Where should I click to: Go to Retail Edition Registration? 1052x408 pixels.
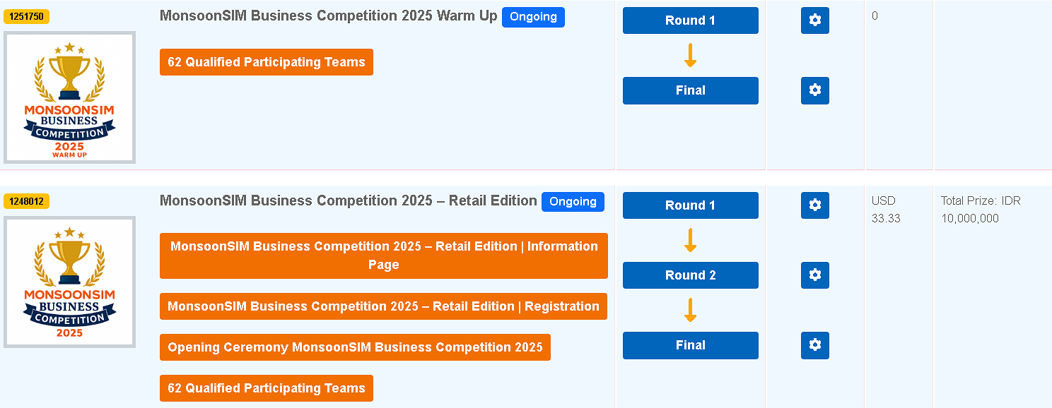[x=383, y=306]
